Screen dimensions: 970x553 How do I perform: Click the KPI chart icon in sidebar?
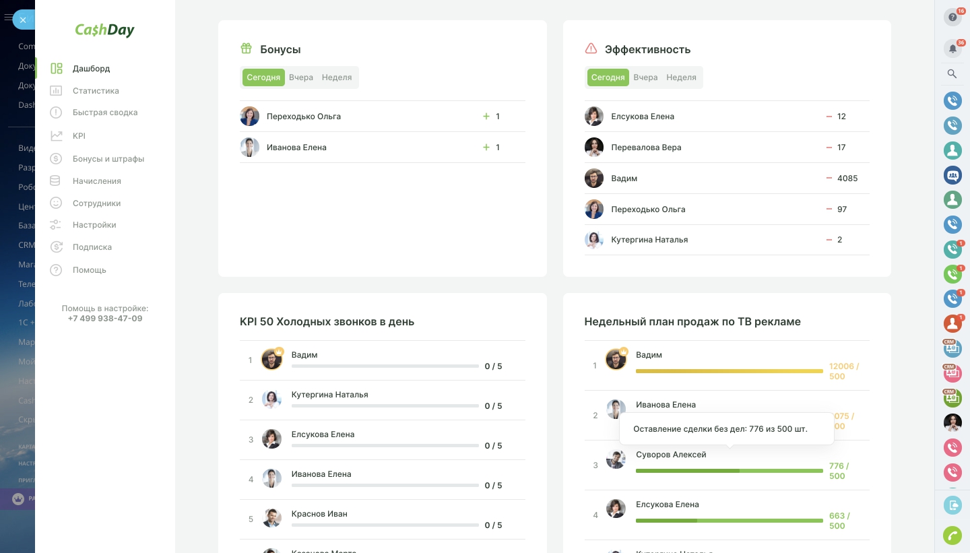[57, 136]
